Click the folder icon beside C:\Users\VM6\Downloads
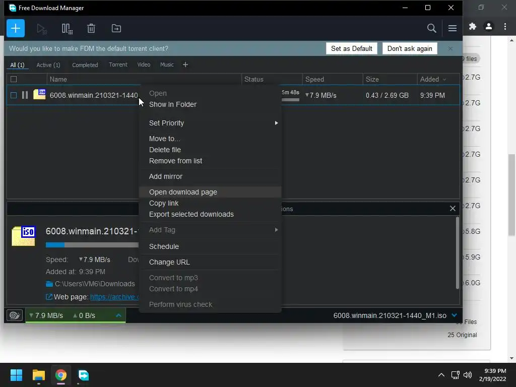 [x=49, y=284]
